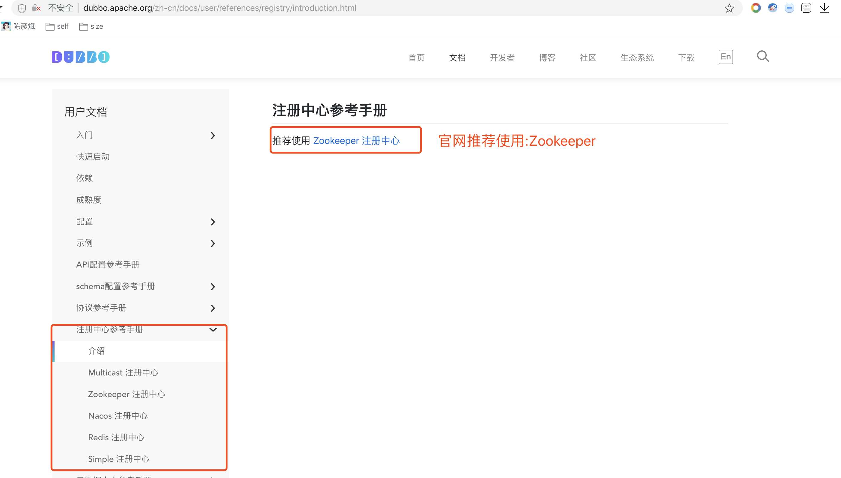Open Redis 注册中心 in the sidebar
841x478 pixels.
tap(116, 437)
